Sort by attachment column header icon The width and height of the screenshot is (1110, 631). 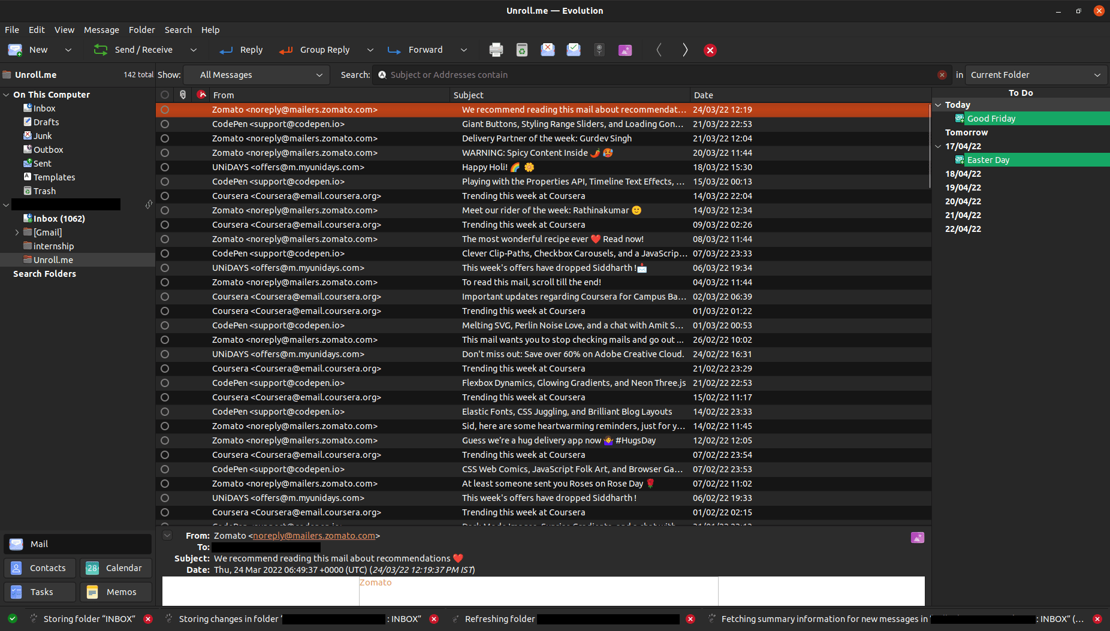tap(183, 95)
